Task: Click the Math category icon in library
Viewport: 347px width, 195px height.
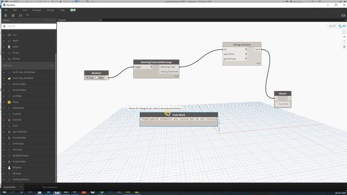Action: [9, 41]
